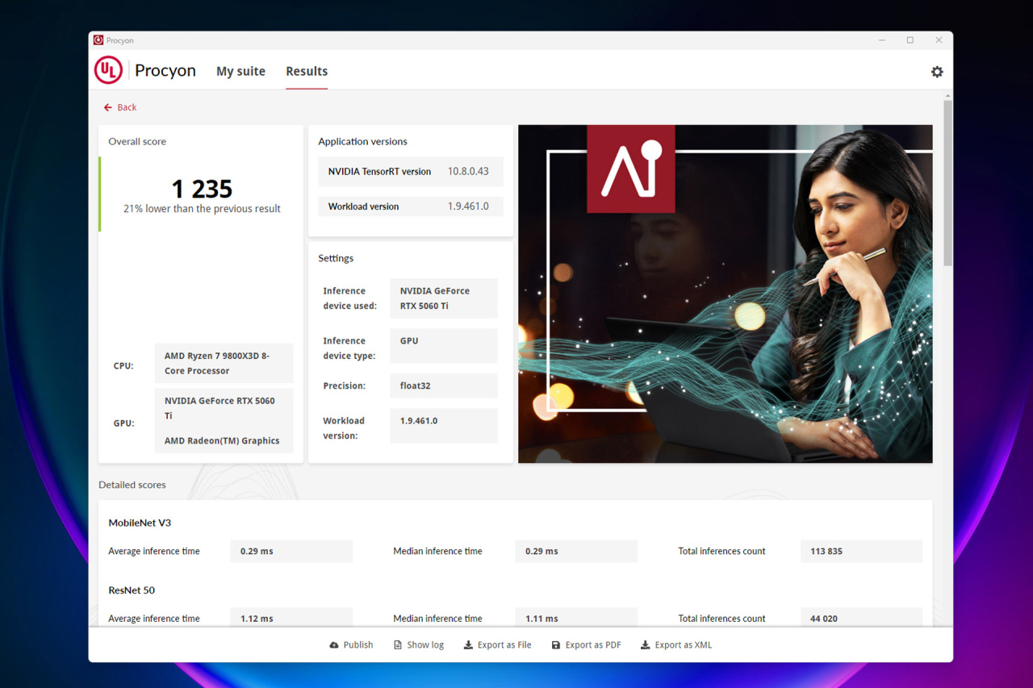The image size is (1033, 688).
Task: Click MobileNet V3 average inference time 0.29 ms
Action: pyautogui.click(x=291, y=552)
